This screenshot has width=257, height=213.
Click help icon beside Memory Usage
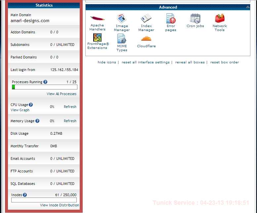(x=37, y=121)
